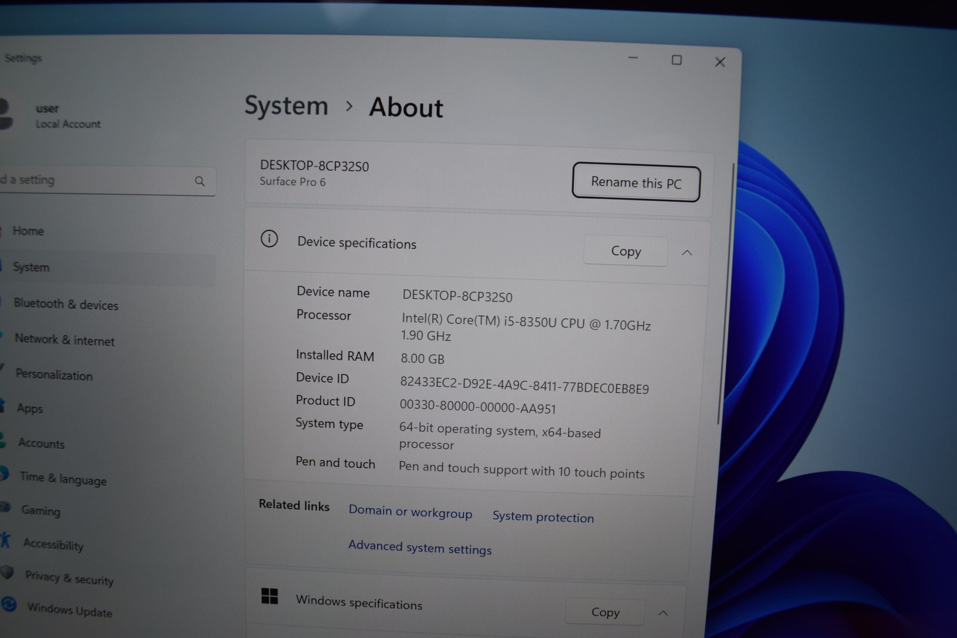
Task: Click System in the breadcrumb
Action: pyautogui.click(x=286, y=105)
